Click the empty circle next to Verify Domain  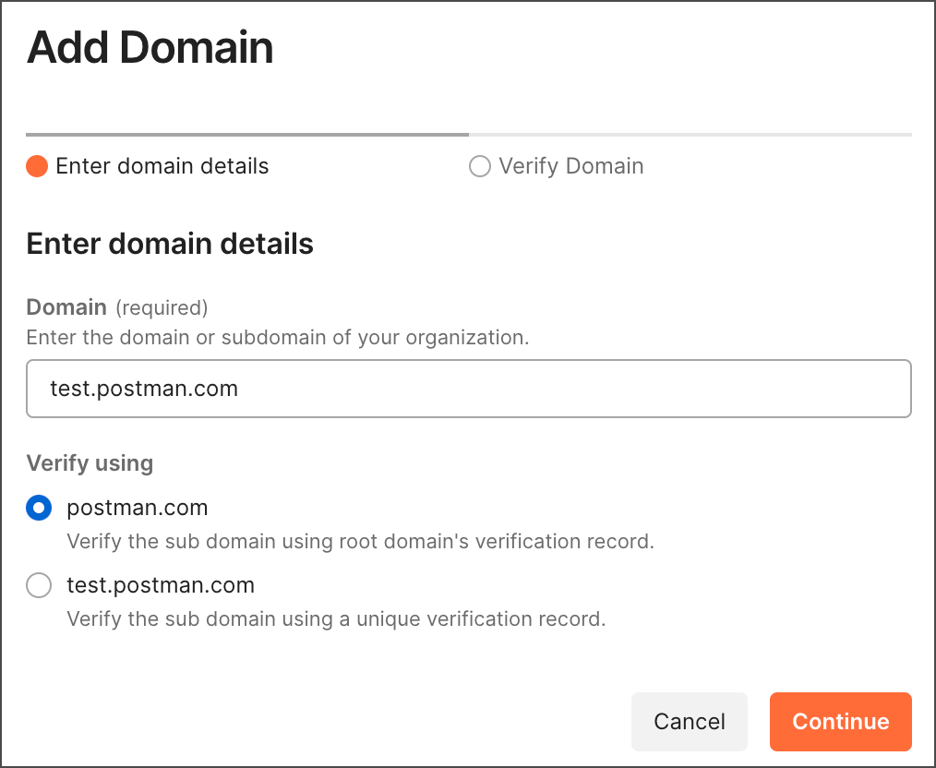click(480, 166)
